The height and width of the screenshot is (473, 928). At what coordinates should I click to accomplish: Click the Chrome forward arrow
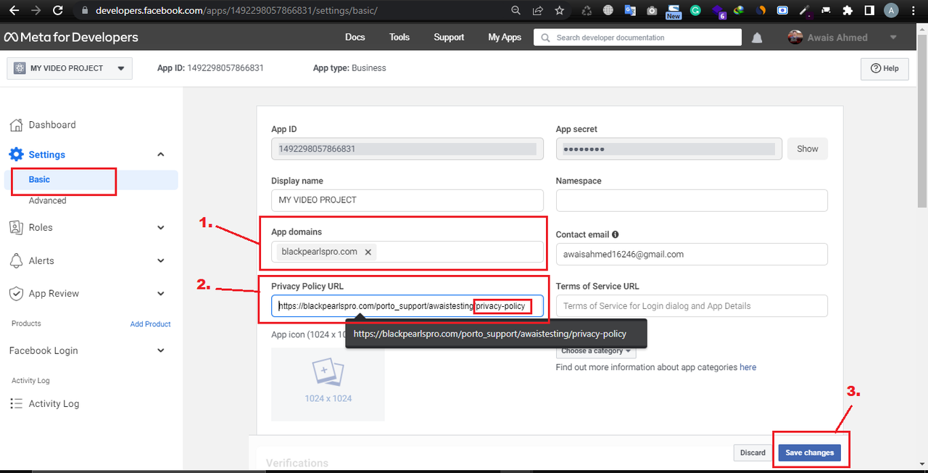coord(35,10)
